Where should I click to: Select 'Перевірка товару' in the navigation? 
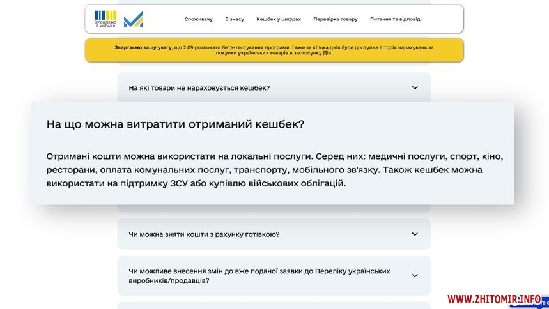pyautogui.click(x=336, y=19)
